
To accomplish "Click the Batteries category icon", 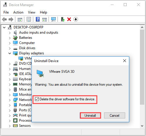I will pos(15,38).
